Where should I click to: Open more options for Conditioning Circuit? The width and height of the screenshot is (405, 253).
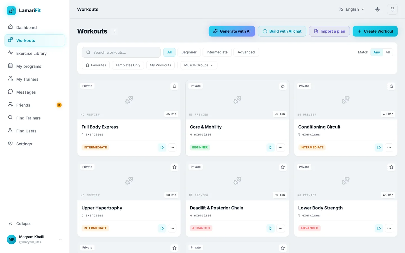389,147
